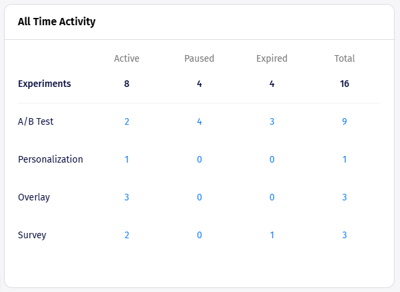Click the Experiments row label
Screen dimensions: 400x292
pyautogui.click(x=45, y=84)
